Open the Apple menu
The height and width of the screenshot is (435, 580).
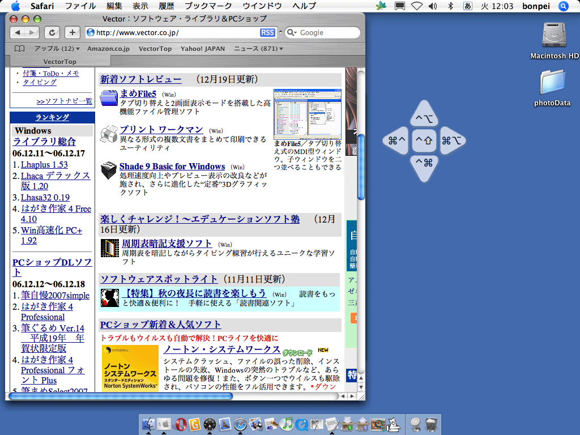[15, 6]
